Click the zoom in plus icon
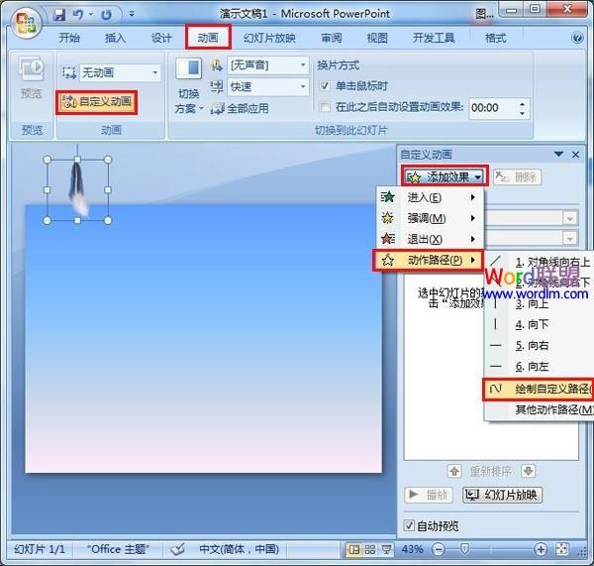The width and height of the screenshot is (594, 566). (540, 549)
